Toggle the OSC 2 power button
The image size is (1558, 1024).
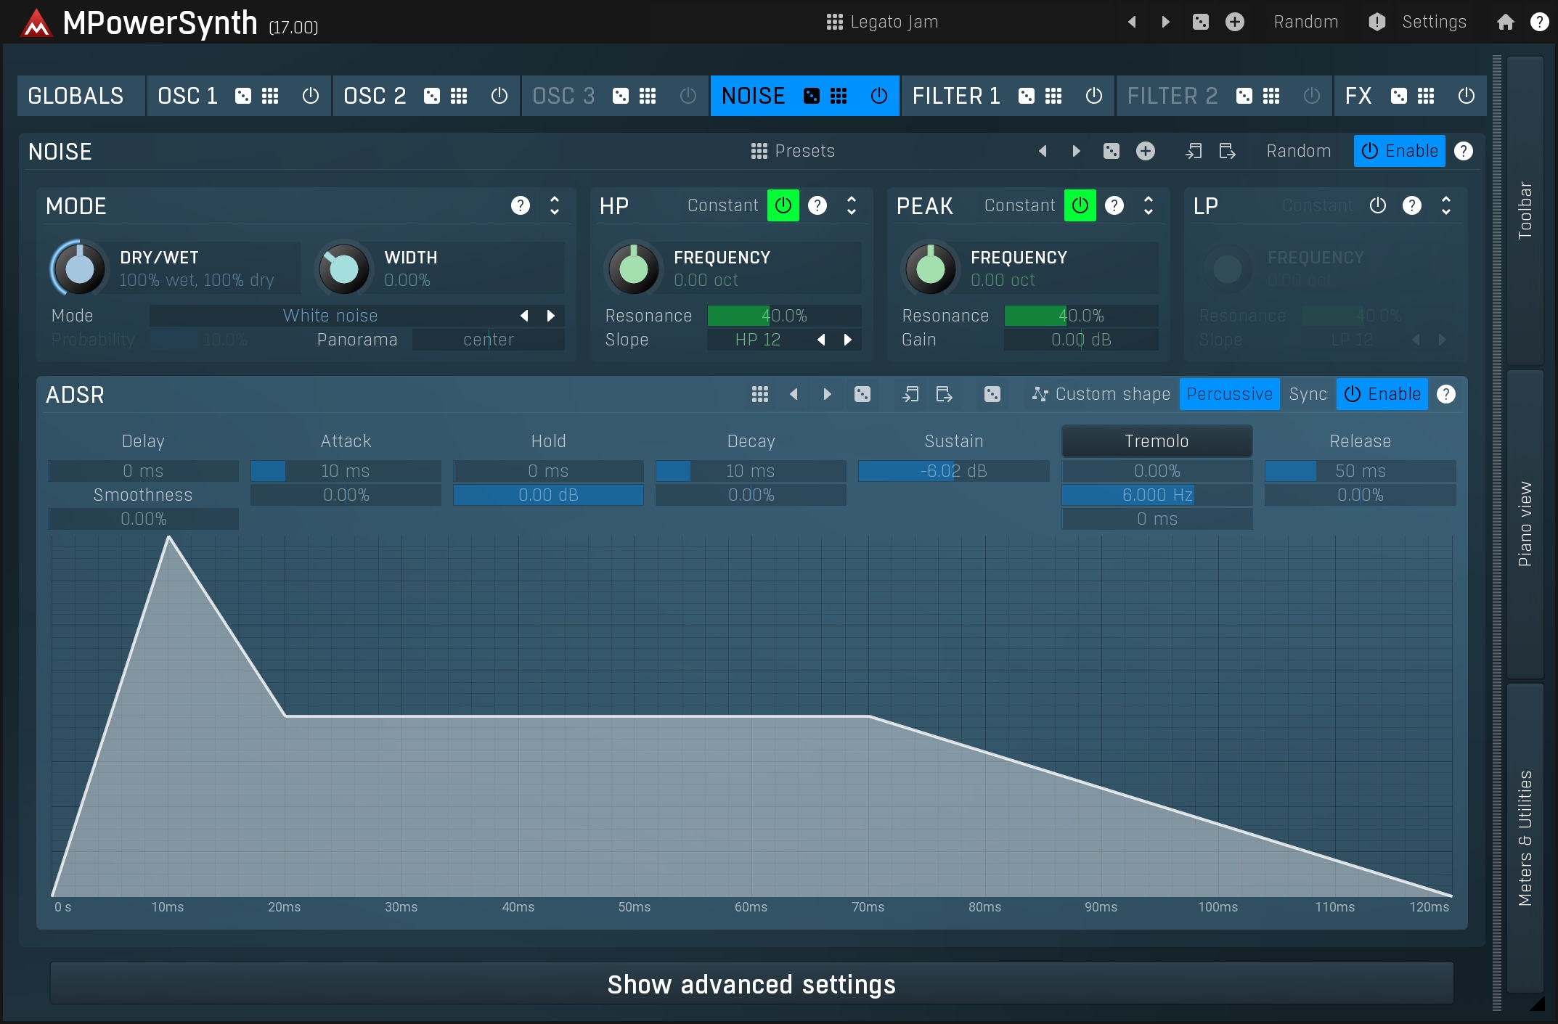point(499,96)
